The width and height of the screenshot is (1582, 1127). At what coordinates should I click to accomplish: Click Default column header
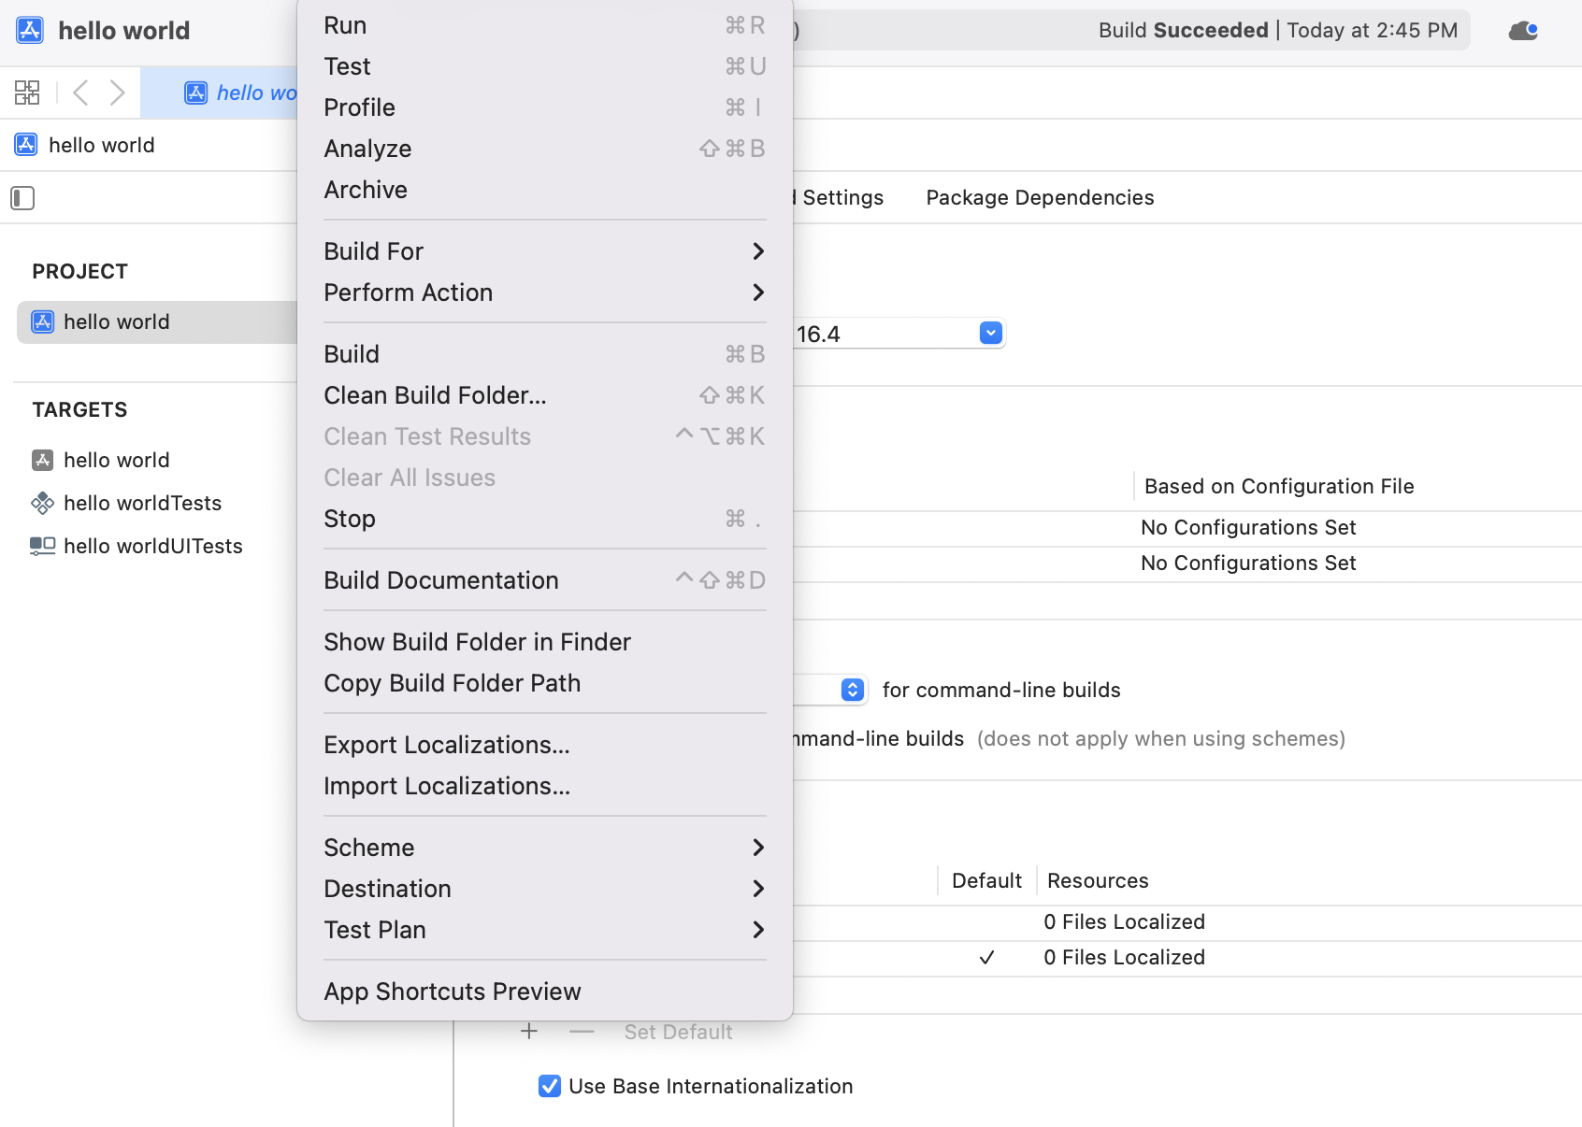tap(986, 881)
